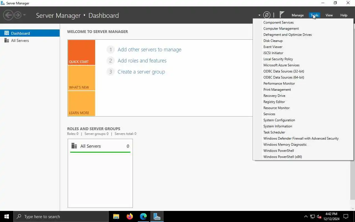The height and width of the screenshot is (222, 355).
Task: Click the vertical scrollbar down arrow
Action: pos(353,208)
